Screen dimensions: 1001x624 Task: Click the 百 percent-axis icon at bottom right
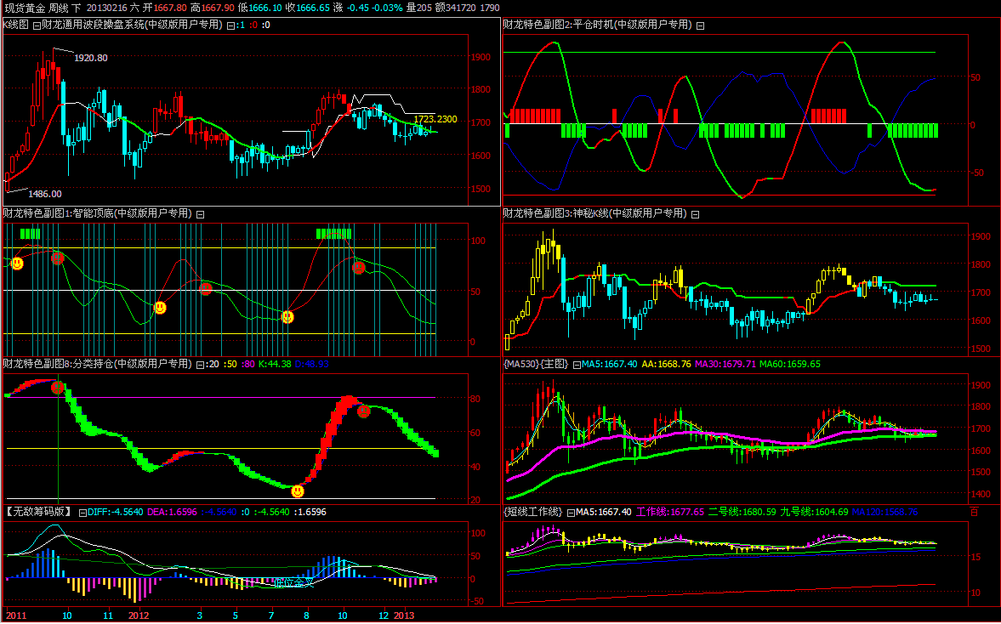[975, 512]
